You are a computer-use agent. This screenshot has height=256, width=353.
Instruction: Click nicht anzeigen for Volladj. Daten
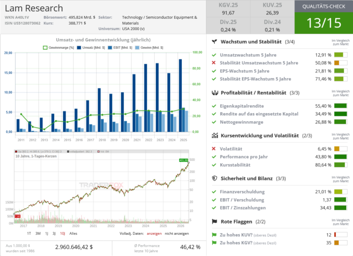(x=176, y=233)
